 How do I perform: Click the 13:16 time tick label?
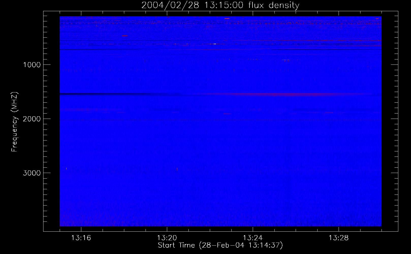coord(81,238)
